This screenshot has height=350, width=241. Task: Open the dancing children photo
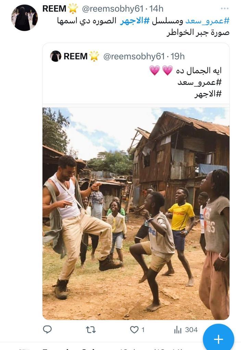(136, 213)
